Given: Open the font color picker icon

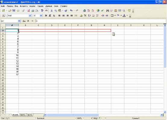Looking at the screenshot, I should pos(124,16).
